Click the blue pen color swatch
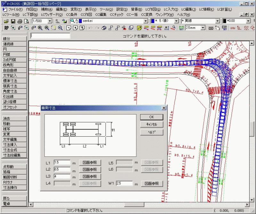Screen dimensions: 256x214 (x=153, y=21)
